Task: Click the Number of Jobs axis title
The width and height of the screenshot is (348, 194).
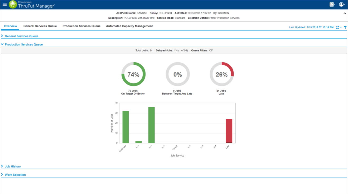Action: 112,123
